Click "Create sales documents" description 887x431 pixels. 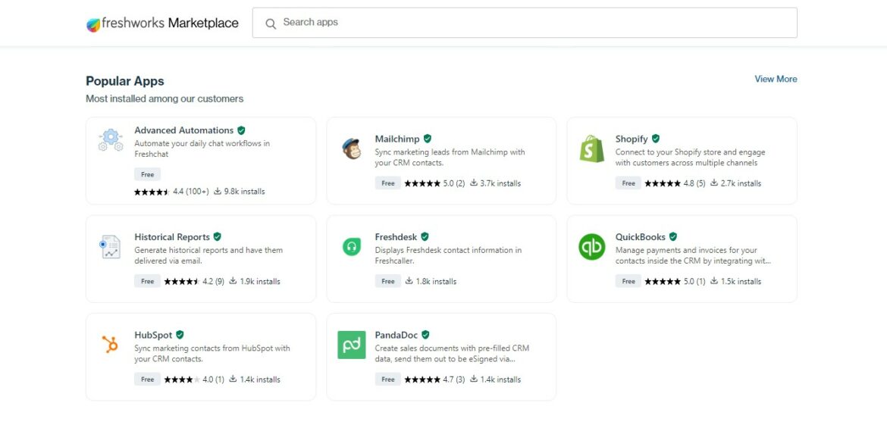tap(452, 353)
